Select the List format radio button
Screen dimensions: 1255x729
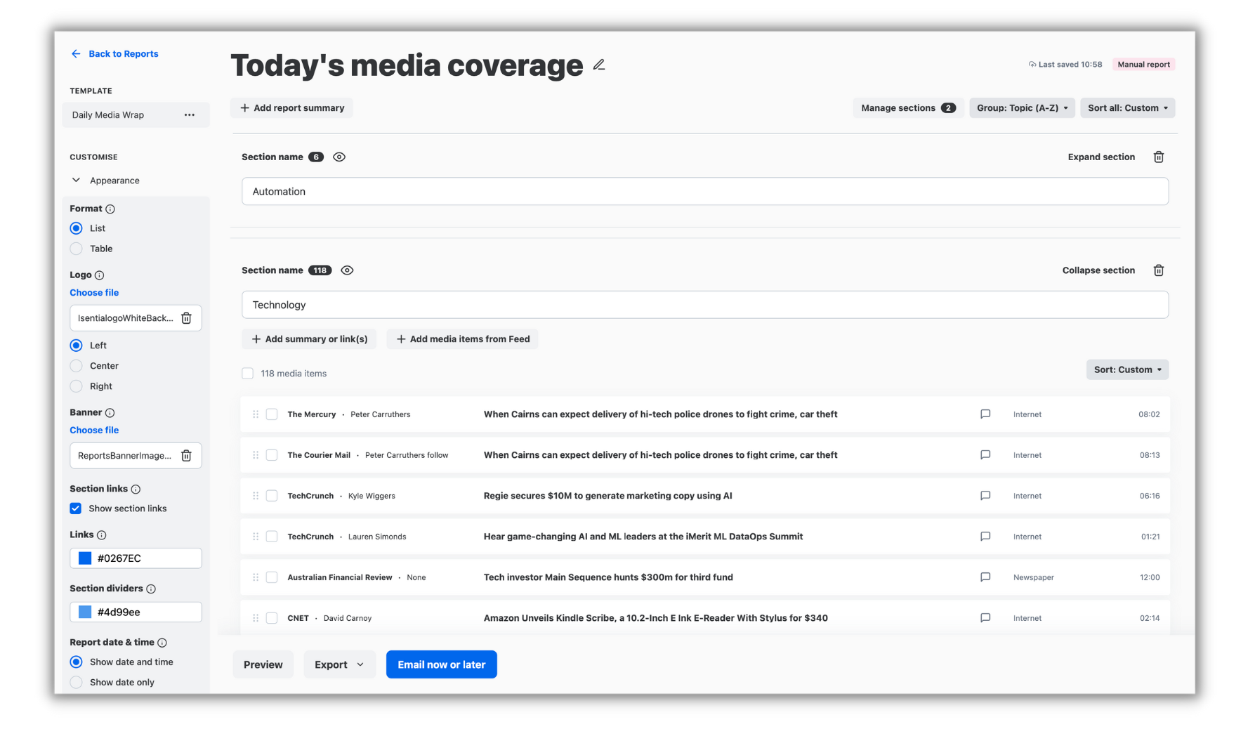coord(77,228)
